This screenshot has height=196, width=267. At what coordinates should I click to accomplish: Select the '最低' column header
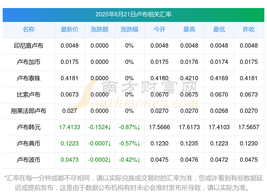219,29
